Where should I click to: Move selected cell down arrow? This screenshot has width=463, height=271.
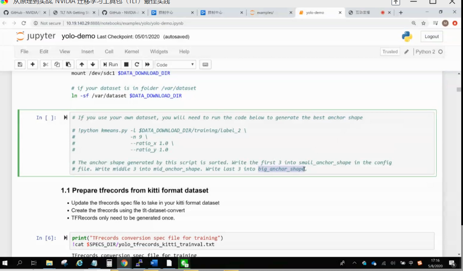pos(93,65)
